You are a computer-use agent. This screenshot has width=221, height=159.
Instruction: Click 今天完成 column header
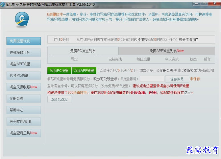pyautogui.click(x=172, y=59)
